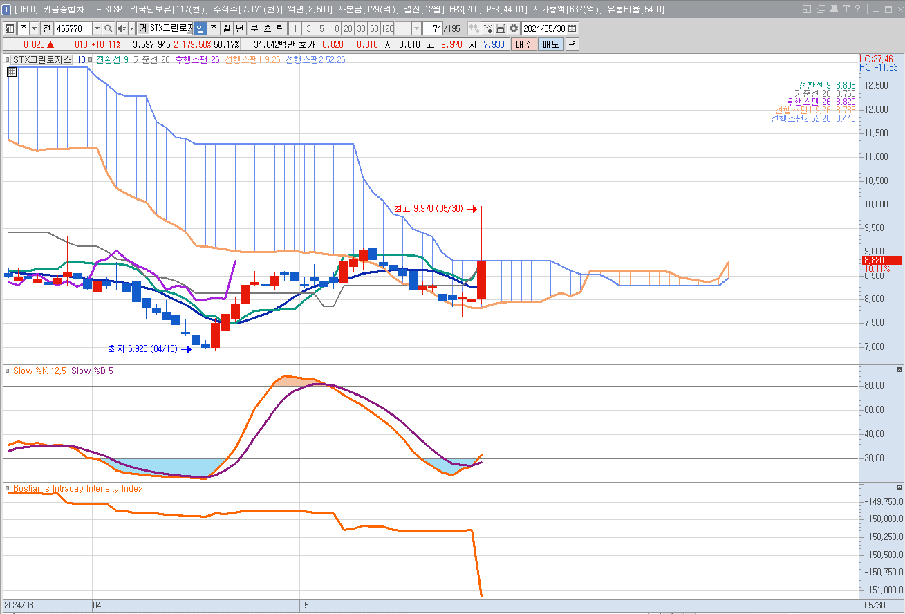Click the red 8,820 current price tag
This screenshot has width=905, height=614.
[881, 260]
